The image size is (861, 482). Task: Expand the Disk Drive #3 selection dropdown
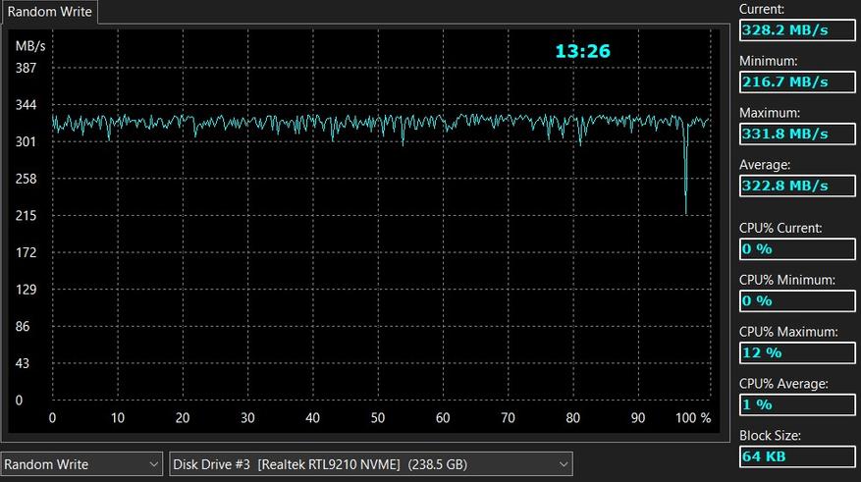[x=371, y=464]
